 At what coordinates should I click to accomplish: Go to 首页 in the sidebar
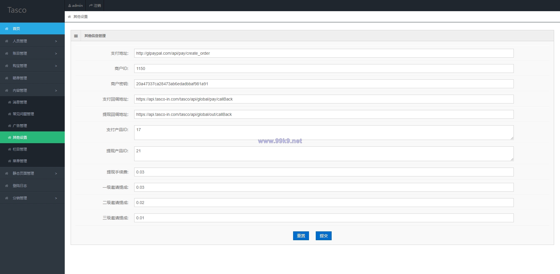[32, 29]
